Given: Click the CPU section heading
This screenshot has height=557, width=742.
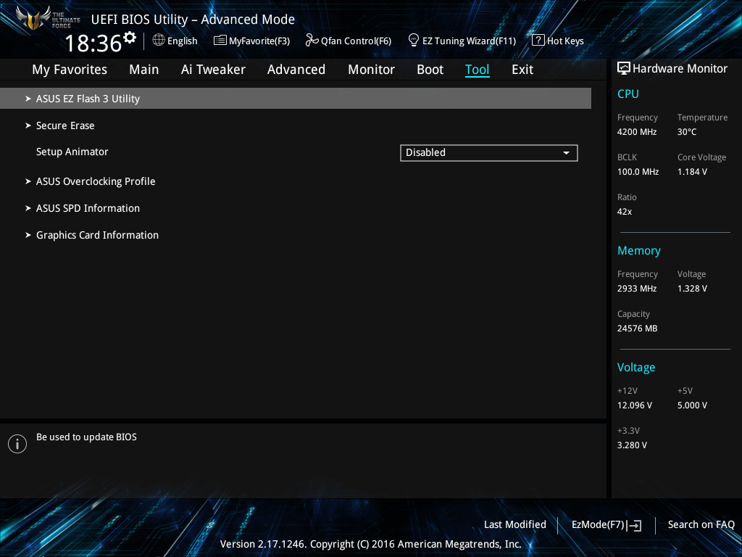Looking at the screenshot, I should pyautogui.click(x=628, y=94).
